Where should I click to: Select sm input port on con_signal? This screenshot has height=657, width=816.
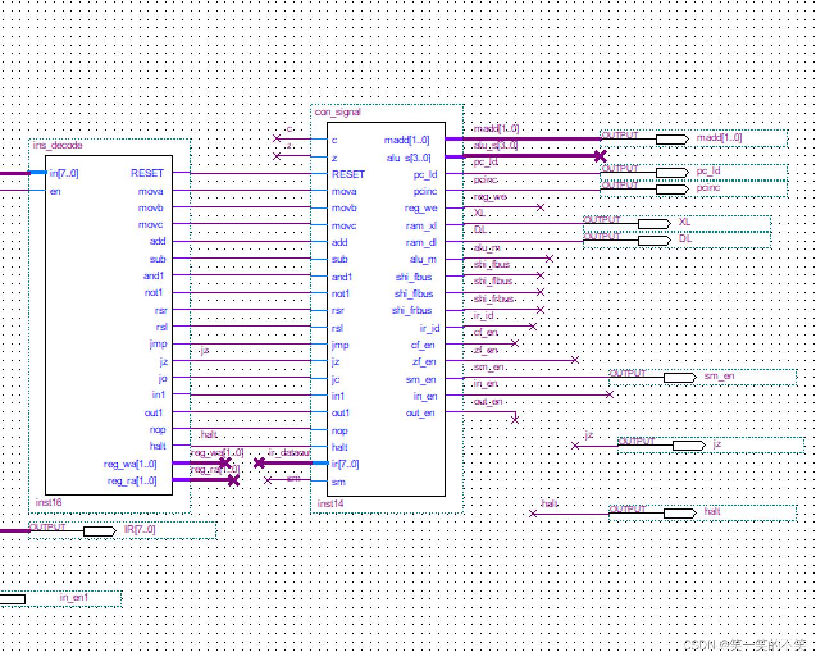tap(339, 482)
